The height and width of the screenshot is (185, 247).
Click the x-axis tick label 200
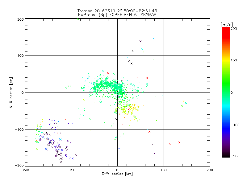(210, 170)
